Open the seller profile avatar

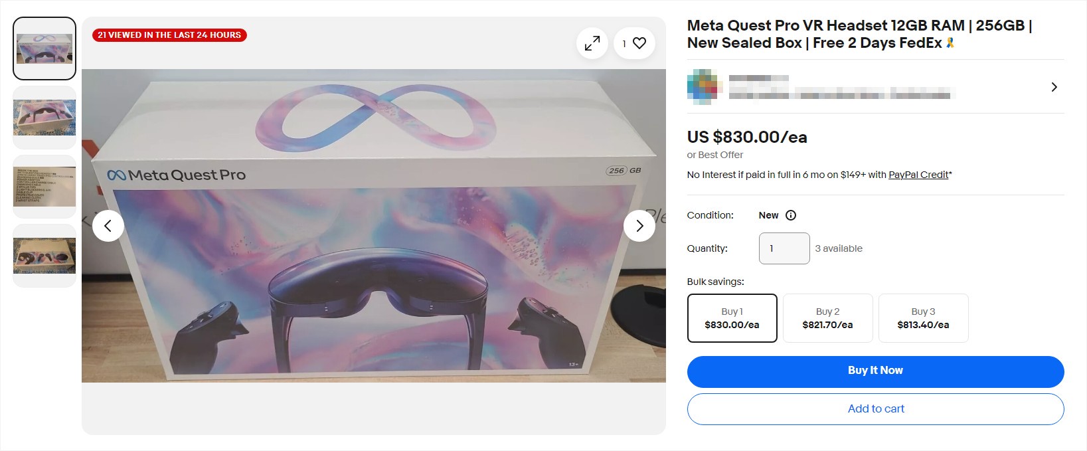pos(702,86)
